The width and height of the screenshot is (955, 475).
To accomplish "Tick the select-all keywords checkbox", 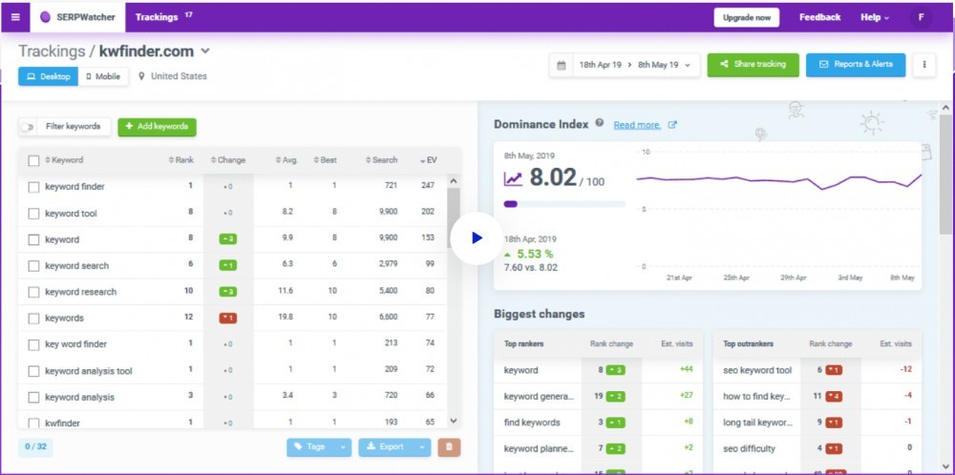I will click(x=34, y=160).
